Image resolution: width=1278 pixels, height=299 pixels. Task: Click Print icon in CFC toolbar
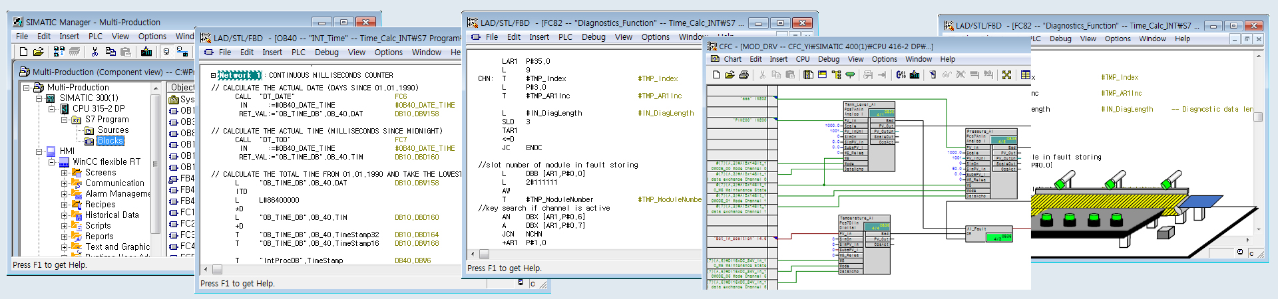click(x=744, y=74)
